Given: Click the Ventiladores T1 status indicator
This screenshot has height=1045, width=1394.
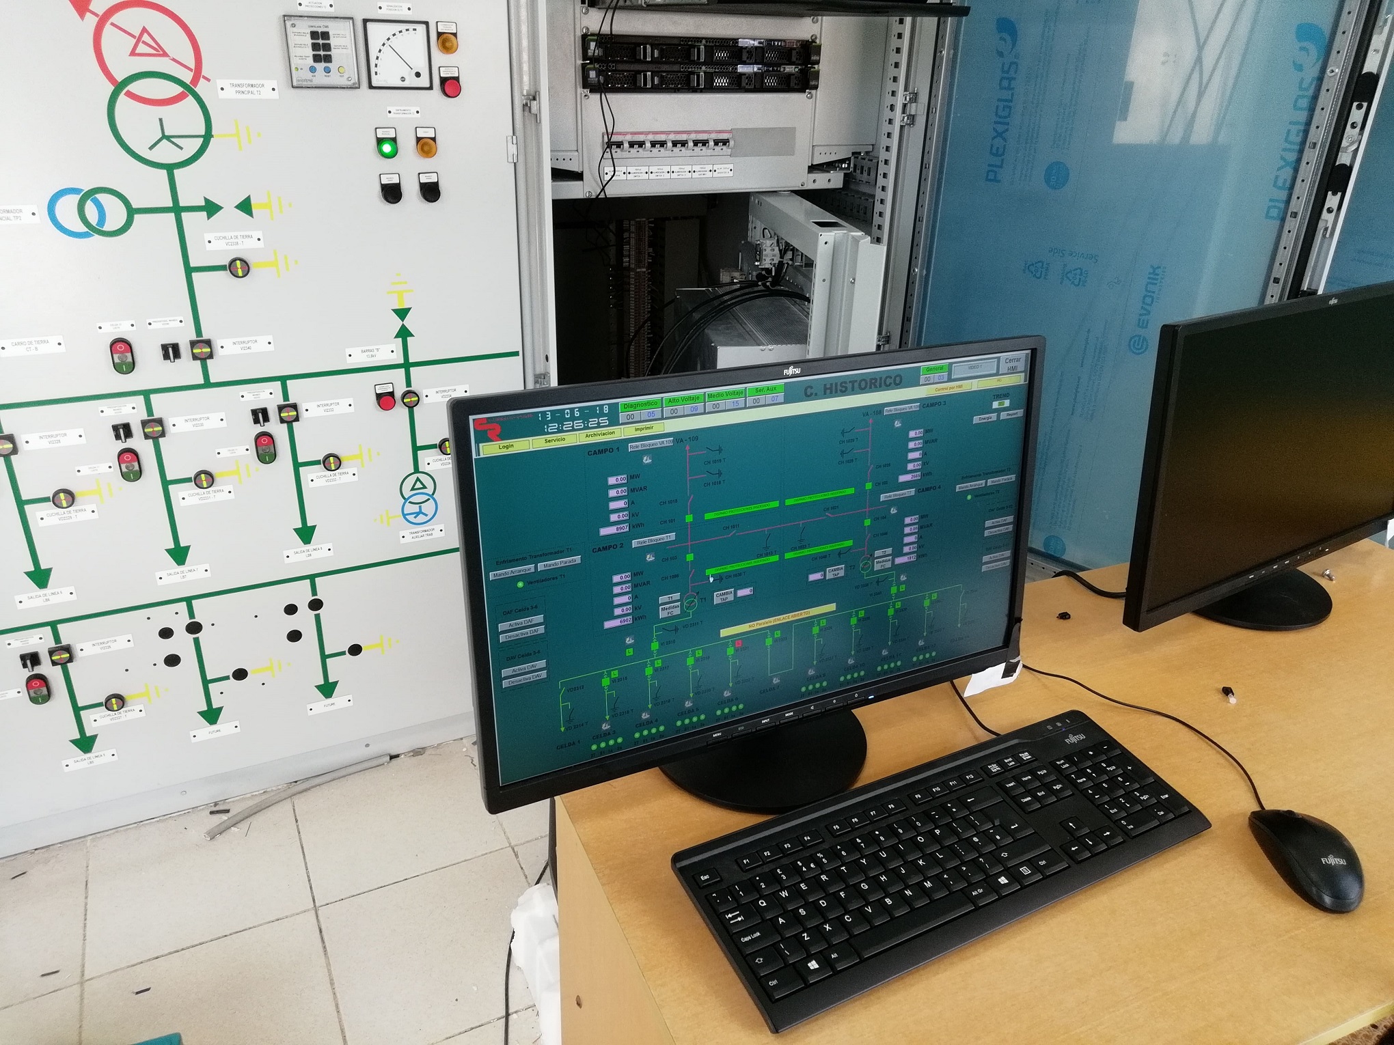Looking at the screenshot, I should [x=521, y=585].
